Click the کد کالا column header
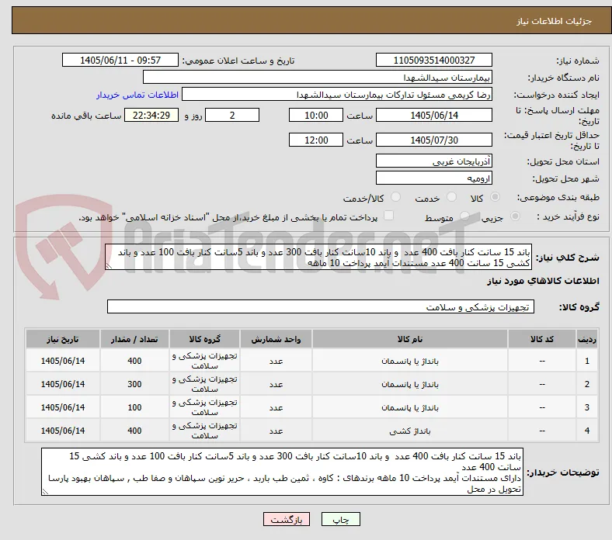 pos(542,339)
